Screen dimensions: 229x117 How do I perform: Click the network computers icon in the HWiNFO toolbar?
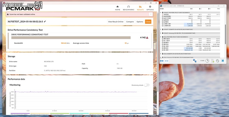click(x=195, y=61)
